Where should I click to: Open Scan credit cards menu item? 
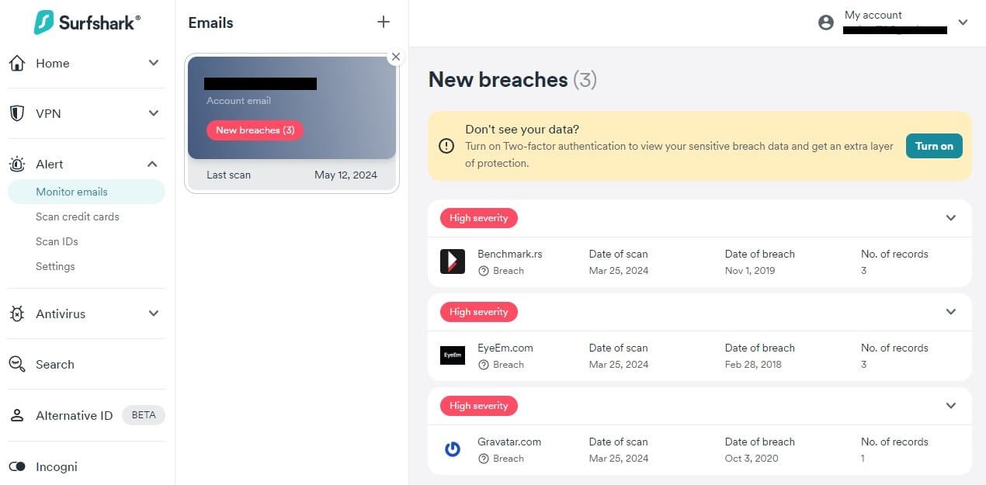point(78,217)
